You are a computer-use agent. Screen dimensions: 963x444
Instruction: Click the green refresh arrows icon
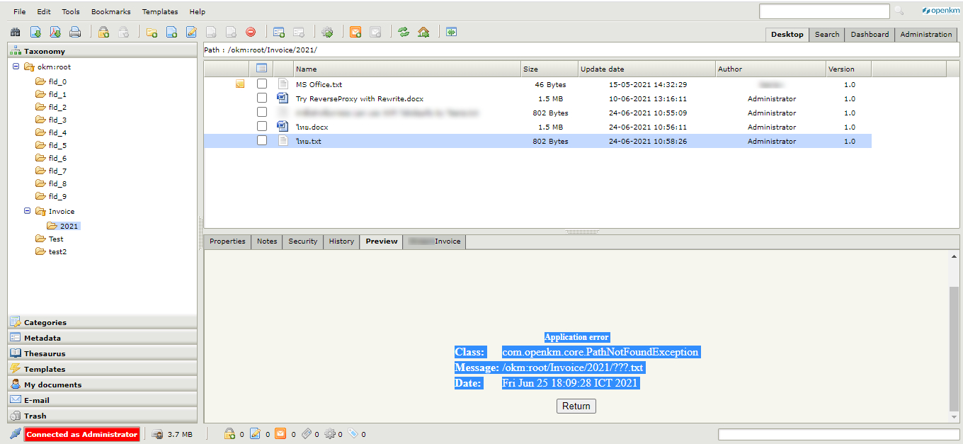tap(404, 32)
